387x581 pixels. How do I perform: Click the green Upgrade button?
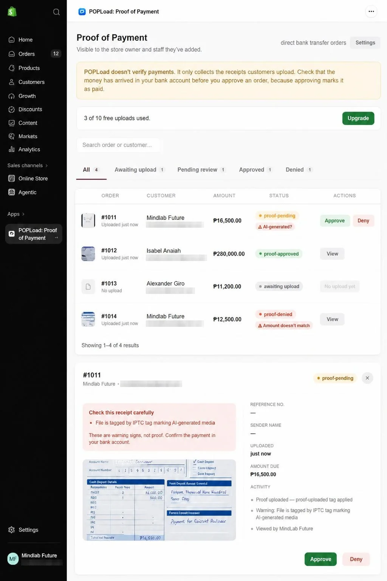click(x=358, y=118)
